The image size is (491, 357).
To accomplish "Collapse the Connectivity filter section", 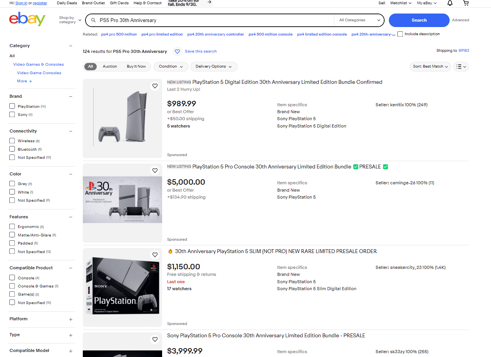I will 70,131.
